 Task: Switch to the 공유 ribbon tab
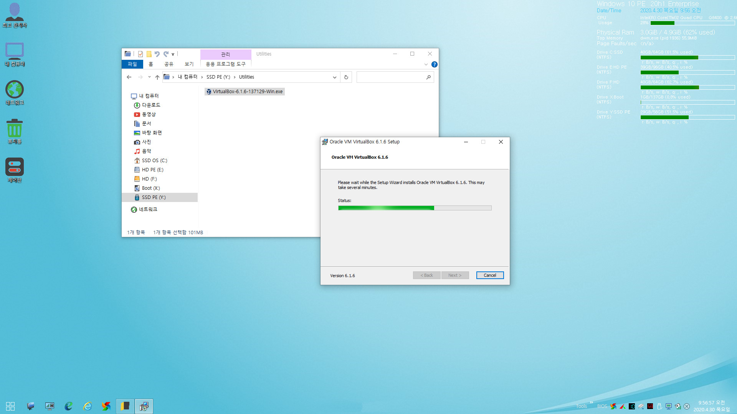pyautogui.click(x=169, y=64)
